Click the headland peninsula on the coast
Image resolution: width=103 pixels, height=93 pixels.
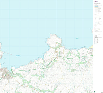pyautogui.click(x=54, y=41)
